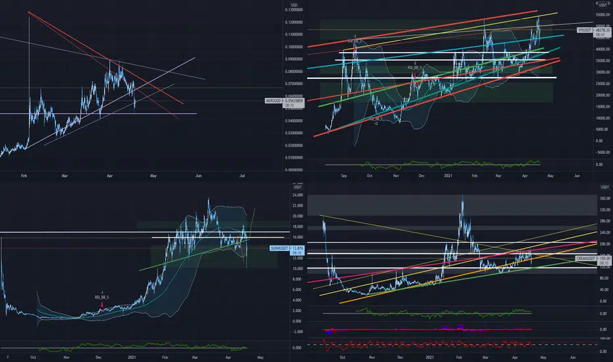The height and width of the screenshot is (362, 613).
Task: Click May on the SUSHIUSDT time axis
Action: (x=260, y=357)
